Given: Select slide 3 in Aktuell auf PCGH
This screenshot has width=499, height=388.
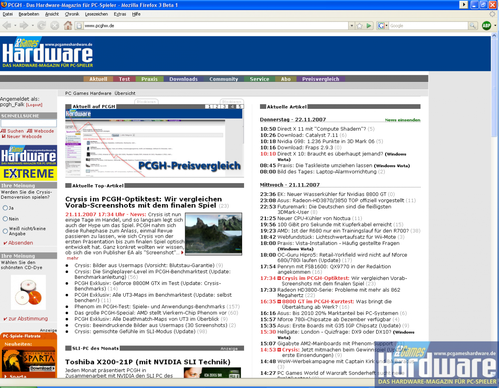Looking at the screenshot, I should 225,107.
